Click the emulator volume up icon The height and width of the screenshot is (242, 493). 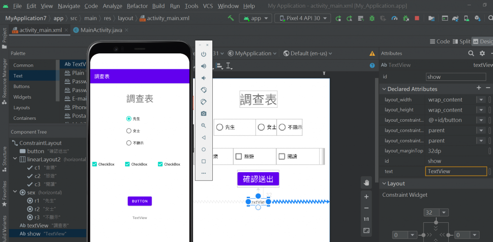pos(204,66)
